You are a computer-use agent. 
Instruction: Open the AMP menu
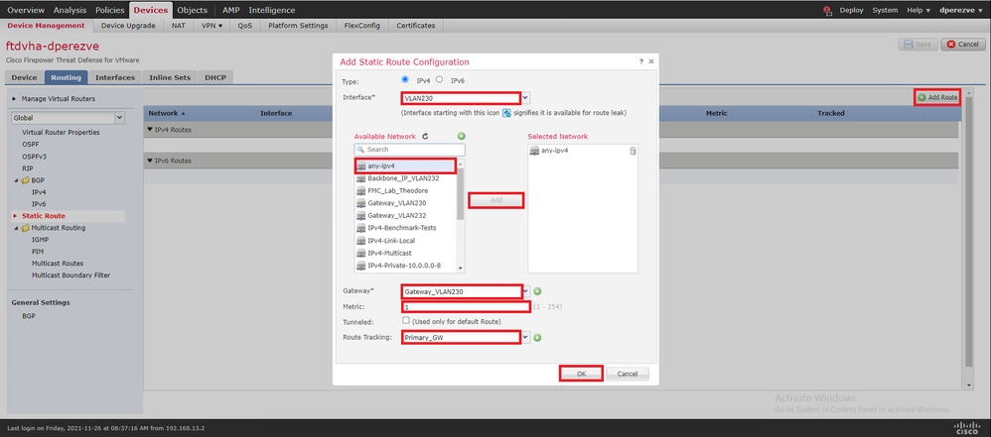tap(230, 10)
